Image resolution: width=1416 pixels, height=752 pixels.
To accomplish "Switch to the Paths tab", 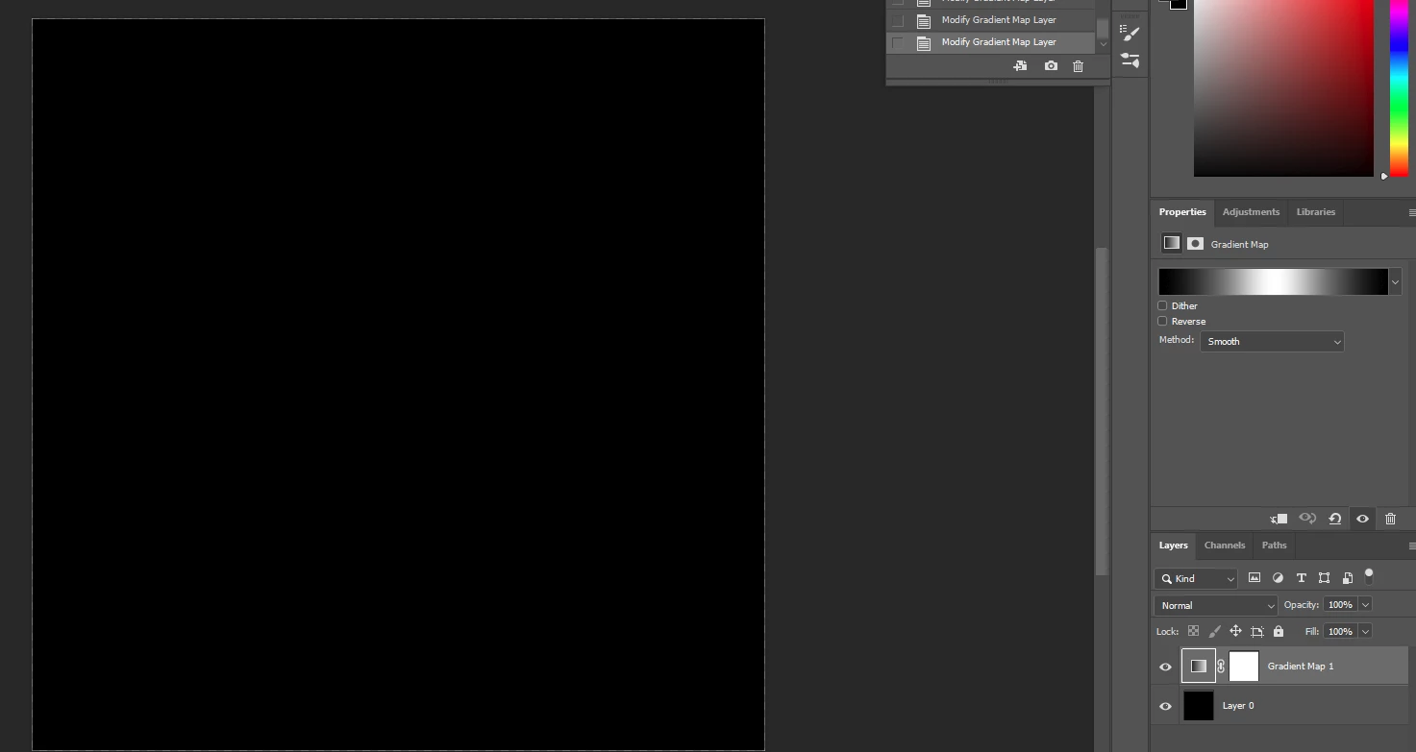I will click(x=1274, y=546).
